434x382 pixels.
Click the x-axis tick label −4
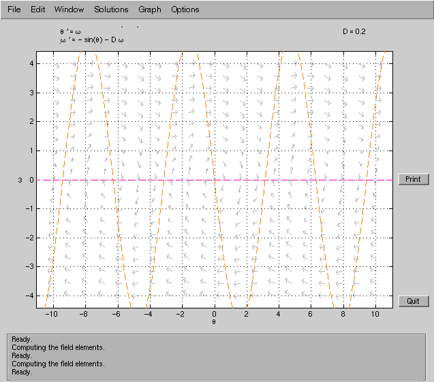(x=148, y=314)
